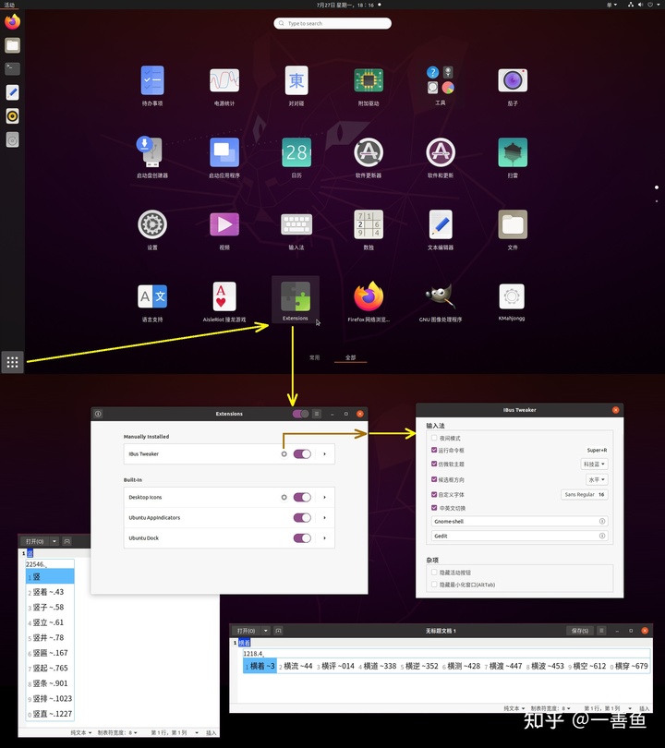This screenshot has height=748, width=665.
Task: Open 制表符宽度 dropdown in 无标题文档 1 status bar
Action: (550, 708)
